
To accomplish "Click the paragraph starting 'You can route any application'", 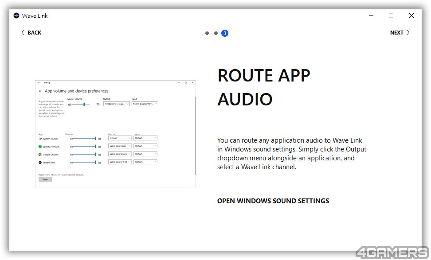I will 292,153.
